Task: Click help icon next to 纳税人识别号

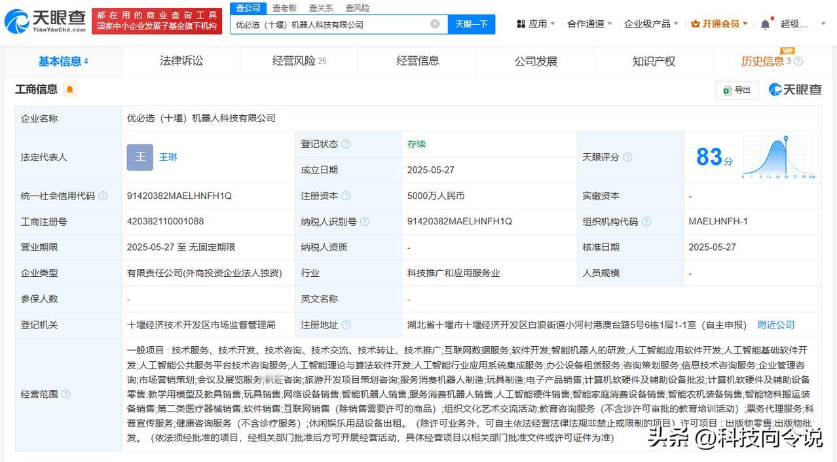Action: click(x=365, y=222)
